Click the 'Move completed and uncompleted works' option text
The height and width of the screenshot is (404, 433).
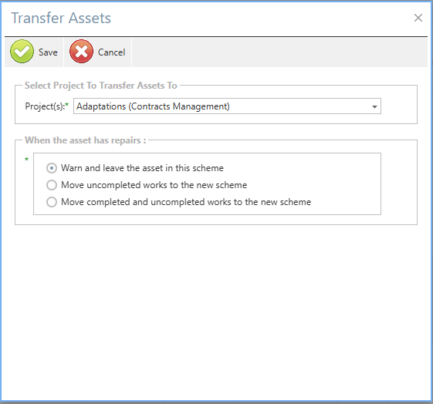pos(186,202)
